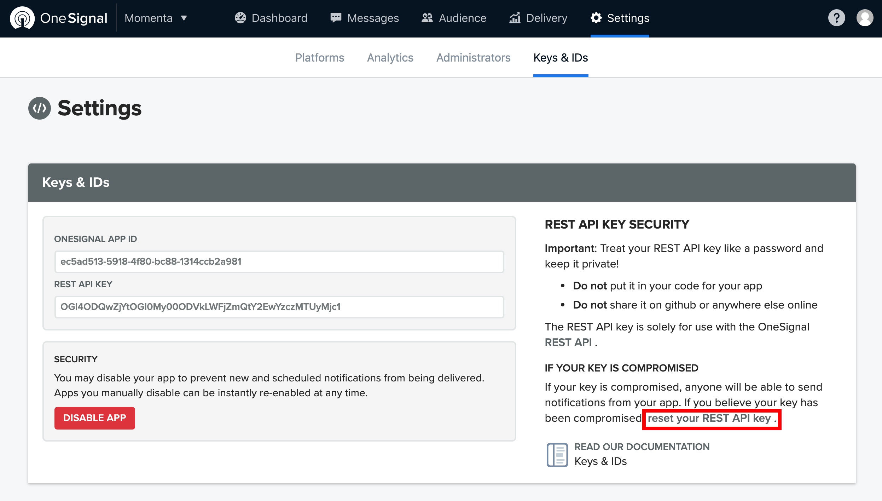The image size is (882, 501).
Task: Click the Messages speech bubble icon
Action: (336, 18)
